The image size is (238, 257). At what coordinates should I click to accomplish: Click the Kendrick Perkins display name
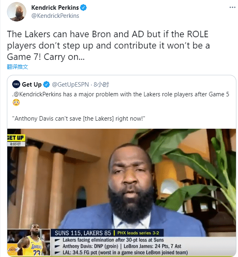click(x=55, y=8)
